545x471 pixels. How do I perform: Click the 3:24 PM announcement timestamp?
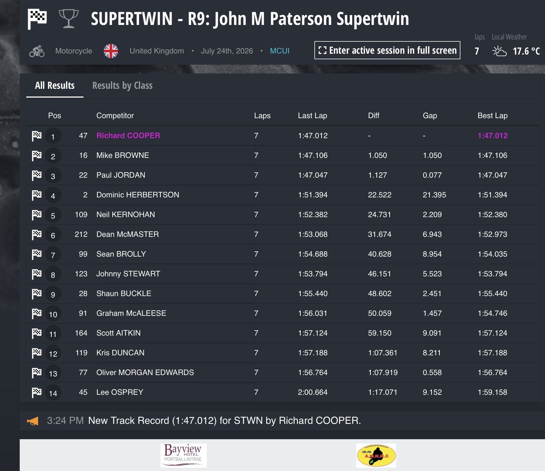pyautogui.click(x=65, y=421)
